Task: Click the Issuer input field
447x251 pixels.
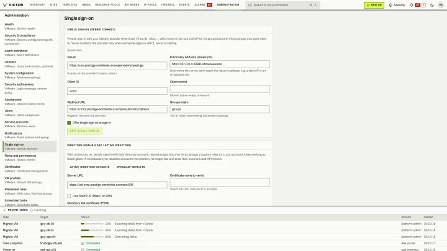Action: 117,66
